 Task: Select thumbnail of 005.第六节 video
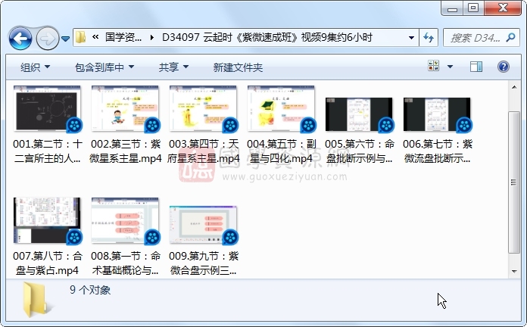[x=359, y=114]
